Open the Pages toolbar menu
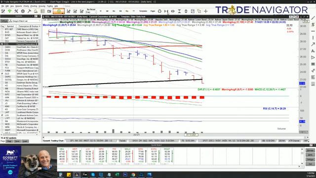The image size is (316, 178). [x=153, y=11]
